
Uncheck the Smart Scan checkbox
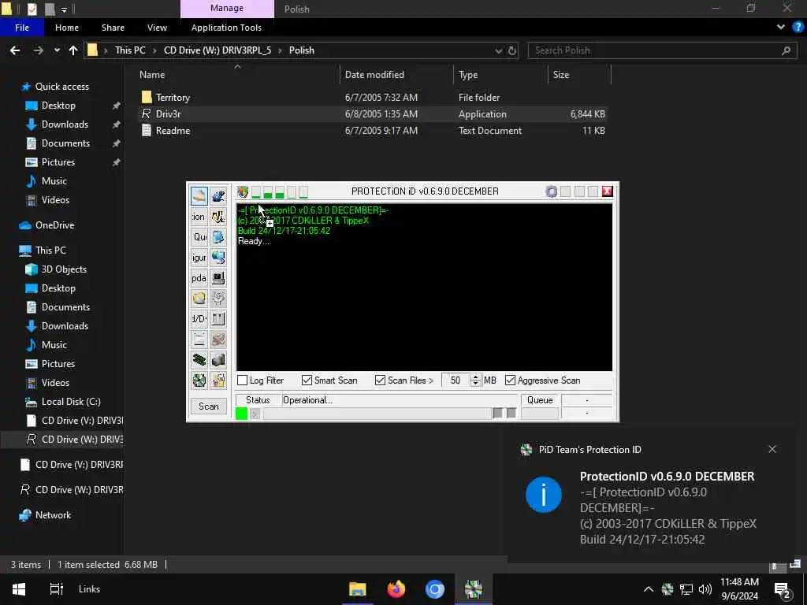point(307,380)
